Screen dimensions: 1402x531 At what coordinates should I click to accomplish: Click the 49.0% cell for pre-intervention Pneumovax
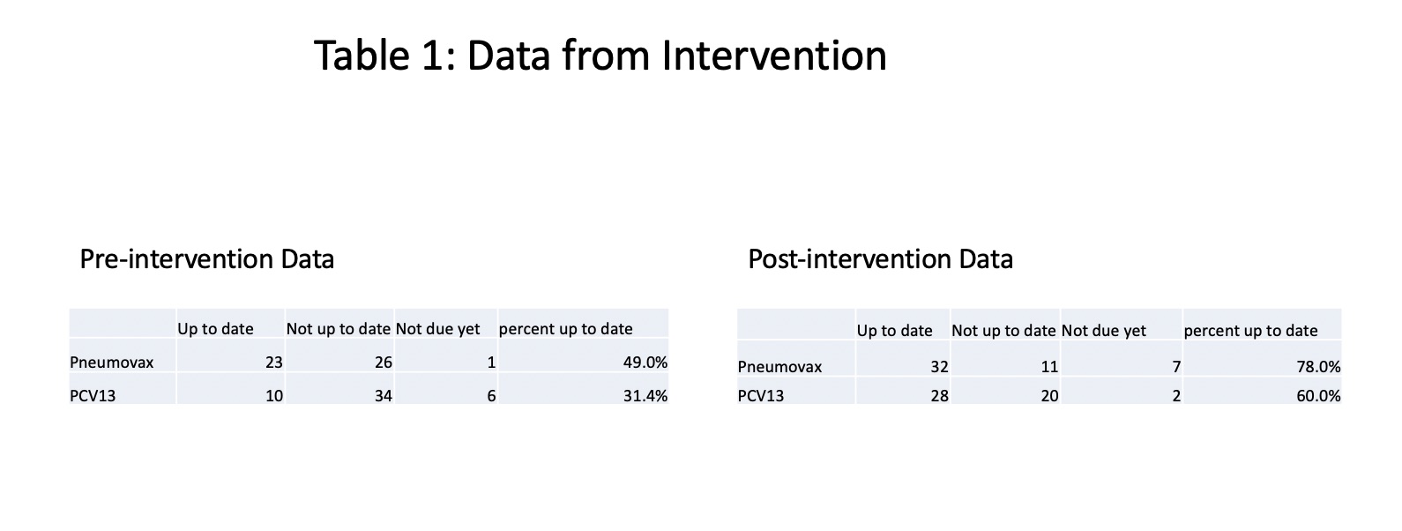645,363
